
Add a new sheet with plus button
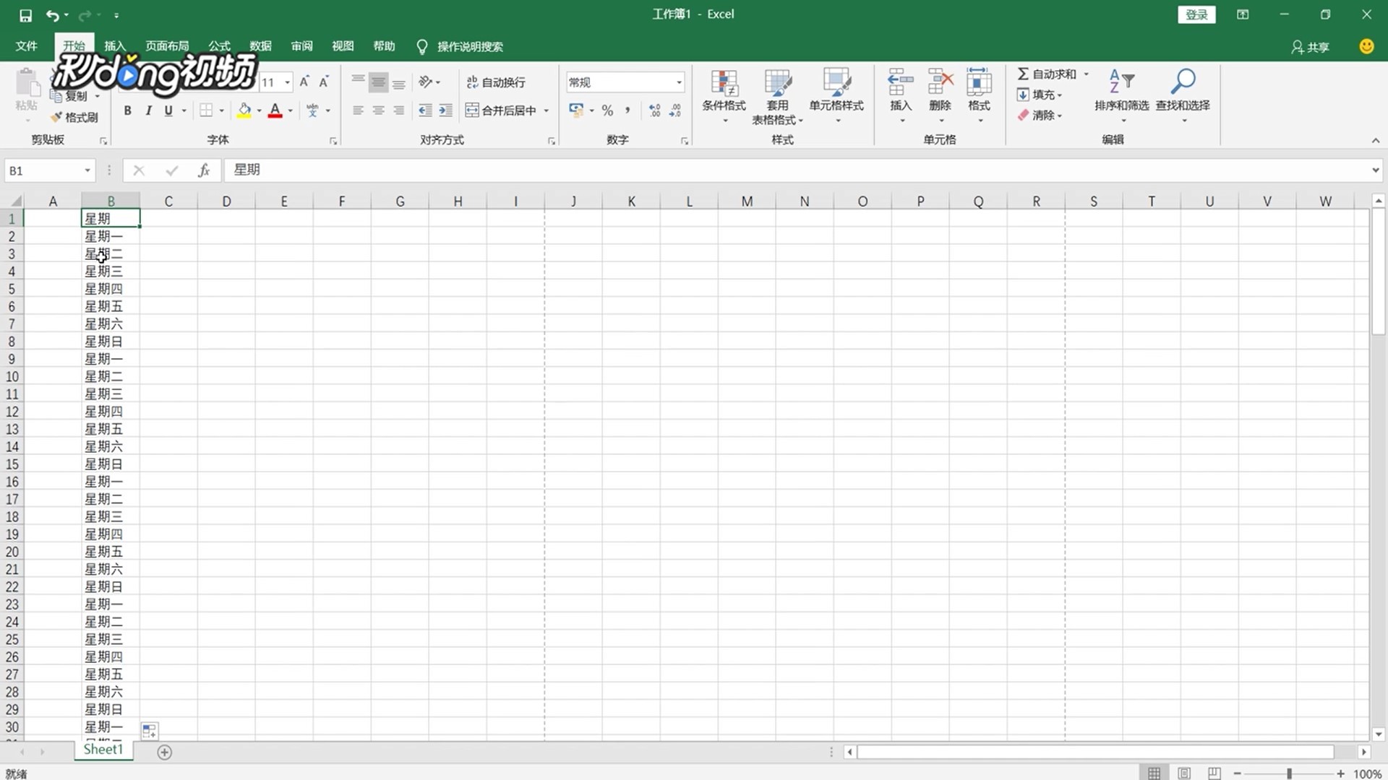tap(165, 753)
